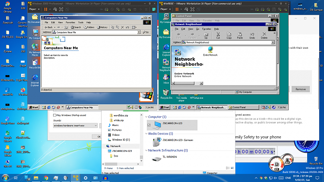This screenshot has height=182, width=324.
Task: Open Recycle Bin on Win98SE desktop
Action: [166, 94]
